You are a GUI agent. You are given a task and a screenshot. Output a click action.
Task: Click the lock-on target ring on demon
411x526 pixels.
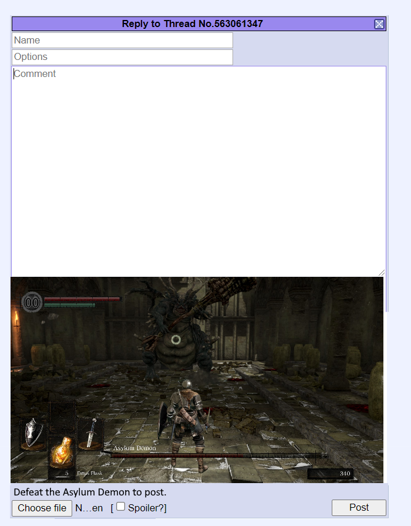176,340
